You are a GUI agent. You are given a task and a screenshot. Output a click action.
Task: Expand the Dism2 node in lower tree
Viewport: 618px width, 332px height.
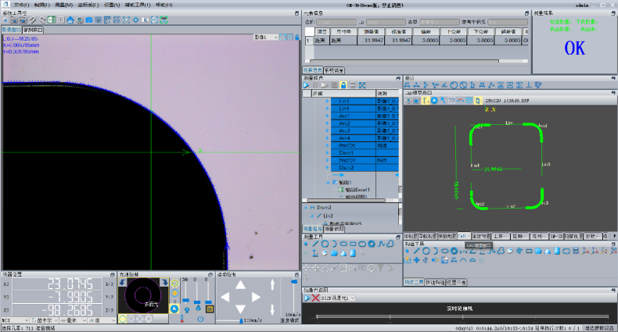[307, 207]
